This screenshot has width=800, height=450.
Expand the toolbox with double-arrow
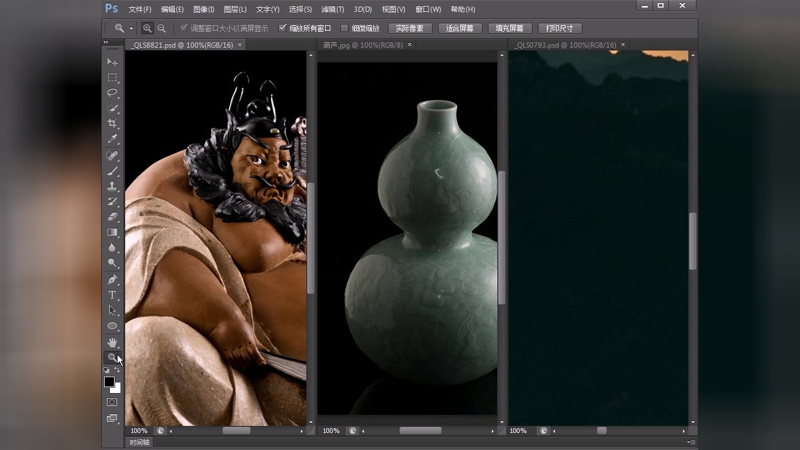coord(106,42)
